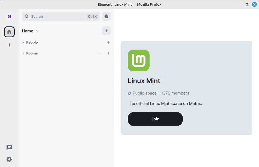The width and height of the screenshot is (259, 167).
Task: Start a chat via the plus beside People
Action: click(x=108, y=42)
